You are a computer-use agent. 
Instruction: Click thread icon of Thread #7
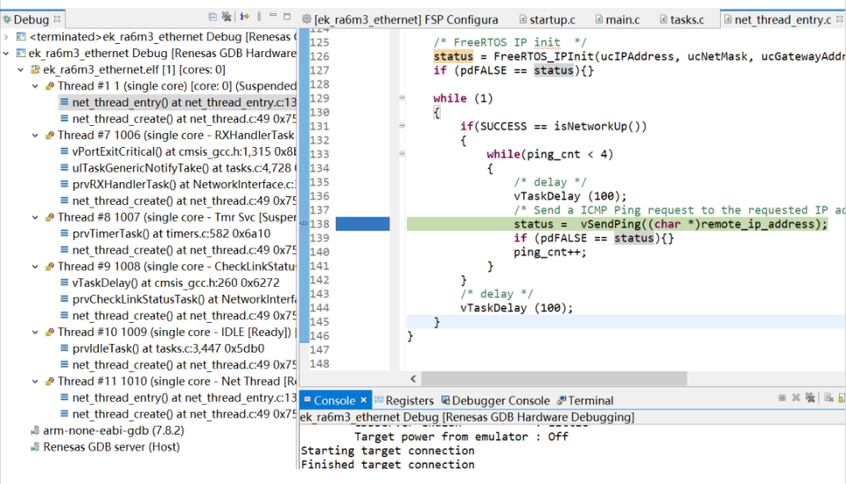tap(49, 136)
